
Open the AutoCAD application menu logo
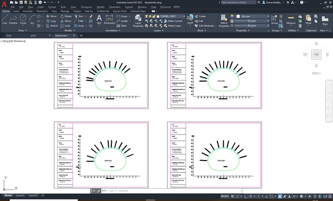(x=4, y=4)
